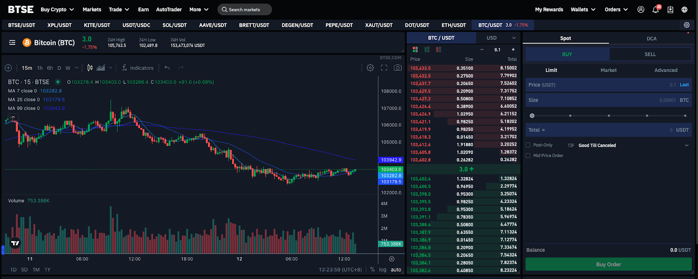Select the Market order type tab
This screenshot has height=279, width=698.
(608, 70)
